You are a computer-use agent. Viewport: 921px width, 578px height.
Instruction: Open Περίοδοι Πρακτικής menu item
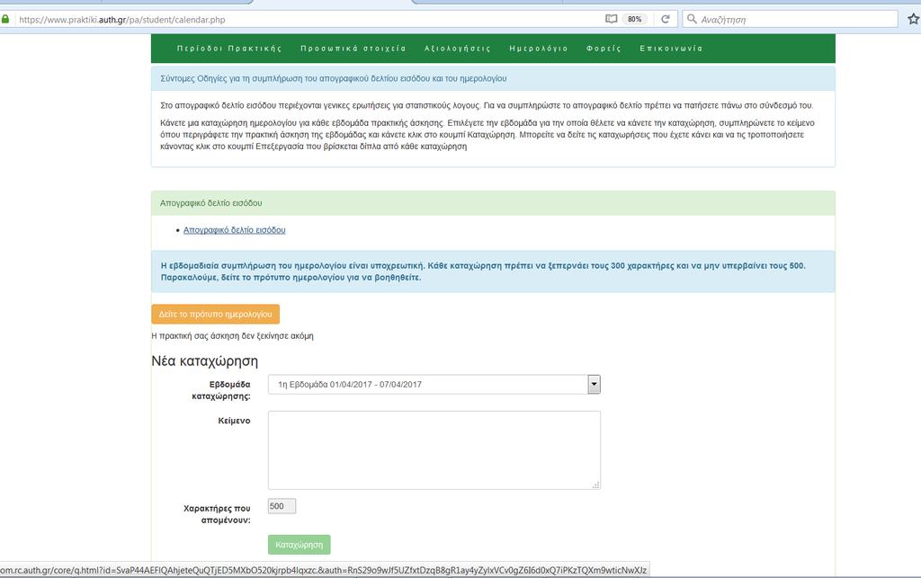[x=229, y=49]
